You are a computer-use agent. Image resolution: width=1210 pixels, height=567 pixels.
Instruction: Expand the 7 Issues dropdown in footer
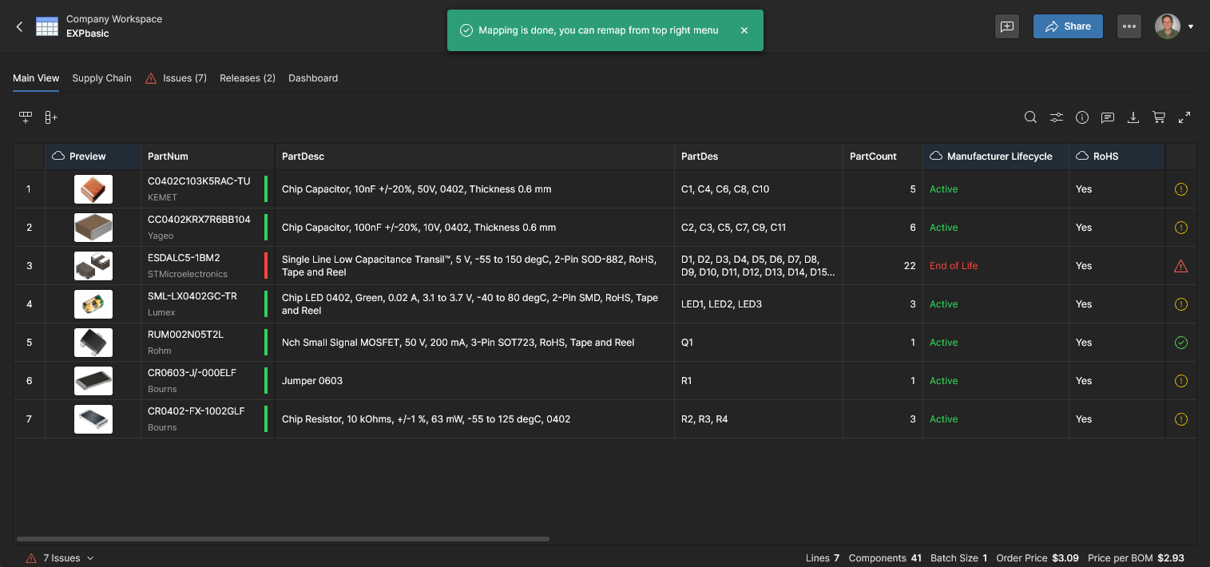point(90,558)
